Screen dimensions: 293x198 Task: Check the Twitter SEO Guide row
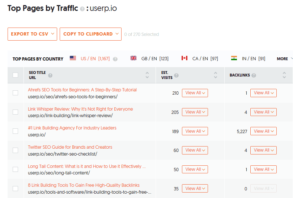pos(15,150)
